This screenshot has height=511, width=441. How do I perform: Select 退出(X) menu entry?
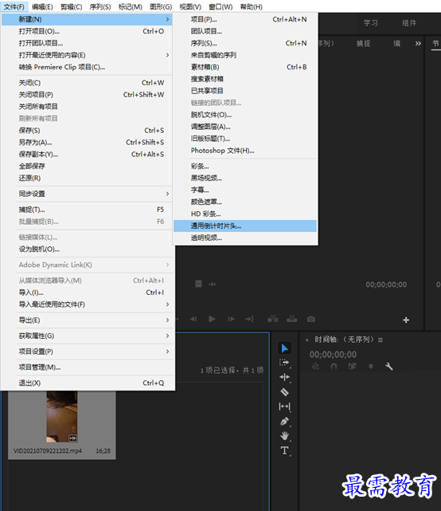pos(88,383)
